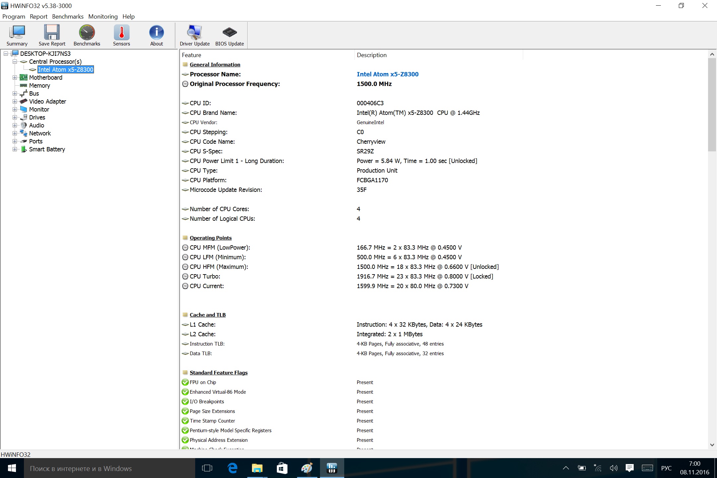Click the Cache and TLB section heading
The width and height of the screenshot is (717, 478).
click(x=207, y=315)
